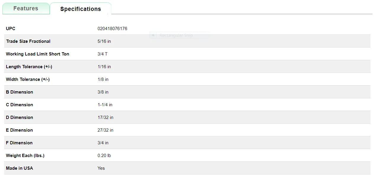Click the UPC value 020418076176

click(x=112, y=29)
